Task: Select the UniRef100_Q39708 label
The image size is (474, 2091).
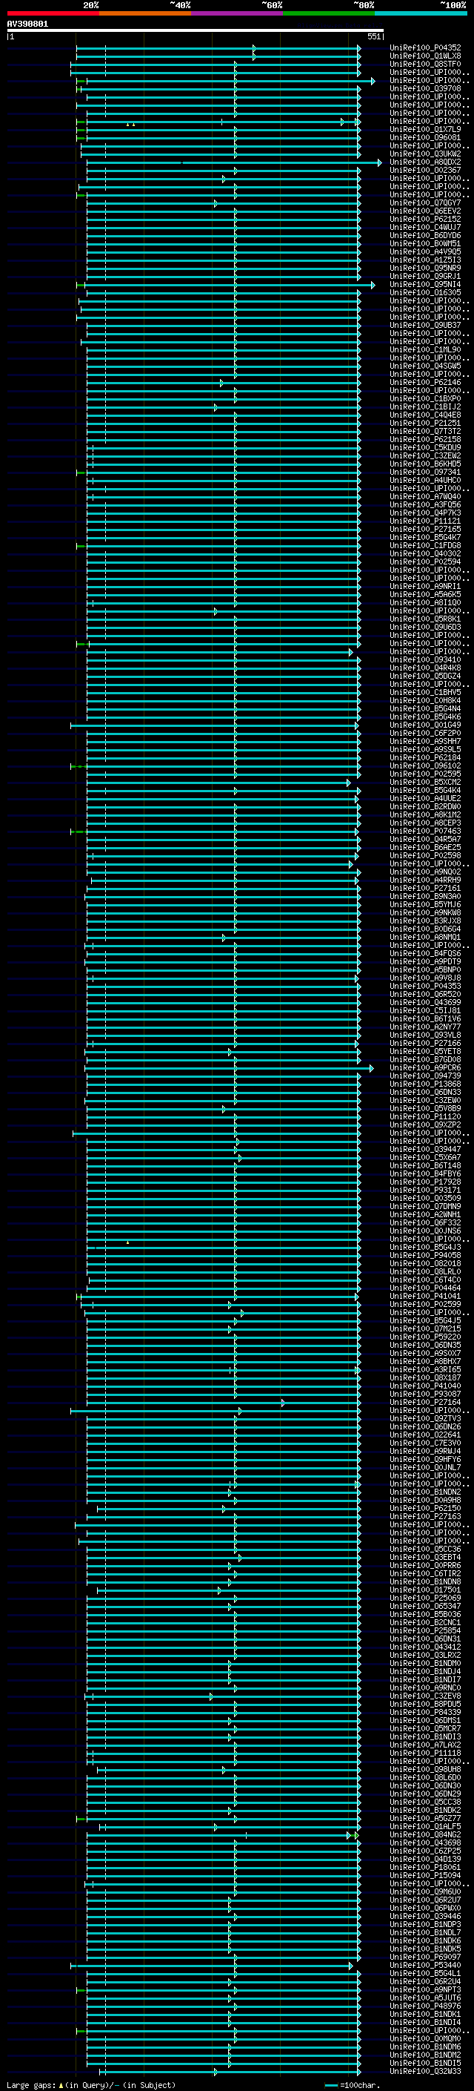Action: (425, 88)
